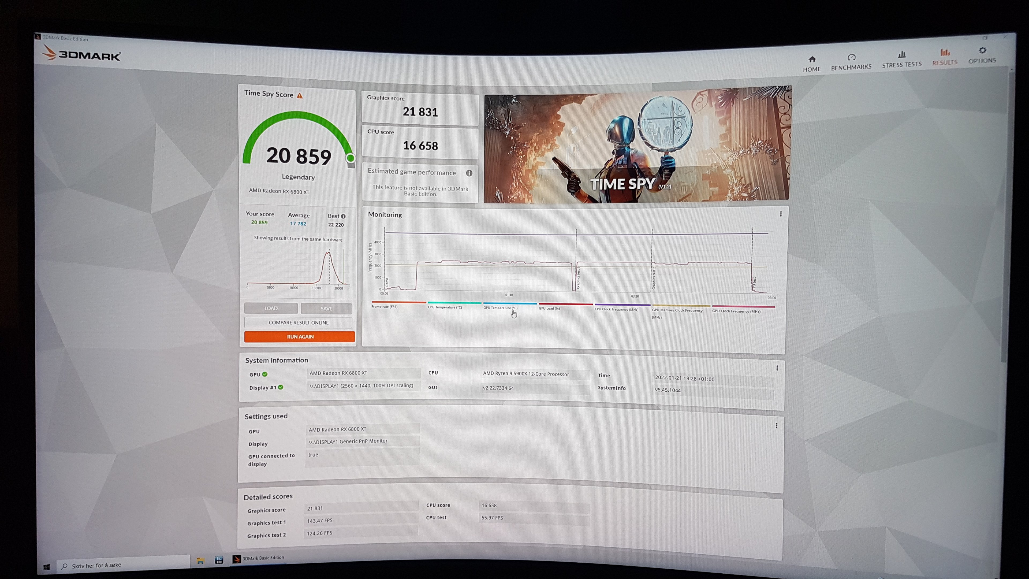Click the orange RUN AGAIN button
This screenshot has width=1029, height=579.
[300, 337]
